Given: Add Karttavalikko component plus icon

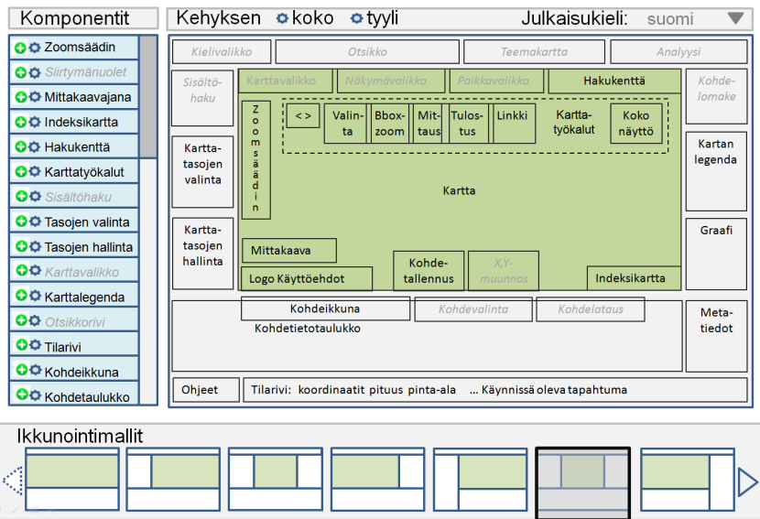Looking at the screenshot, I should (20, 270).
